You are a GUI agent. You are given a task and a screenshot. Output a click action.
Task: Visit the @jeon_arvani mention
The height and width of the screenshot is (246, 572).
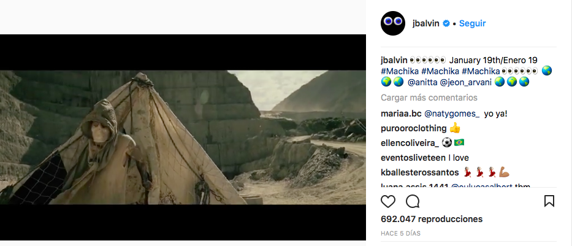(466, 82)
